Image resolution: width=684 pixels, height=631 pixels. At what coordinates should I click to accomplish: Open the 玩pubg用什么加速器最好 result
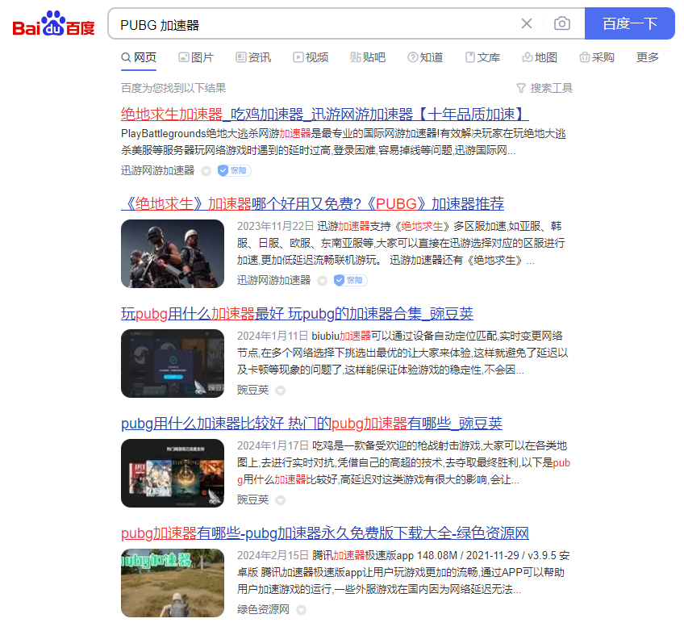click(297, 313)
